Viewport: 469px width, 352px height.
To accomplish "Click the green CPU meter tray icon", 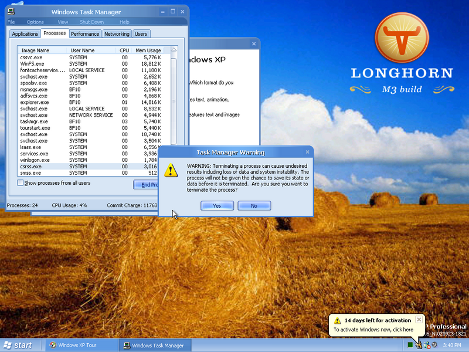I will pyautogui.click(x=410, y=345).
